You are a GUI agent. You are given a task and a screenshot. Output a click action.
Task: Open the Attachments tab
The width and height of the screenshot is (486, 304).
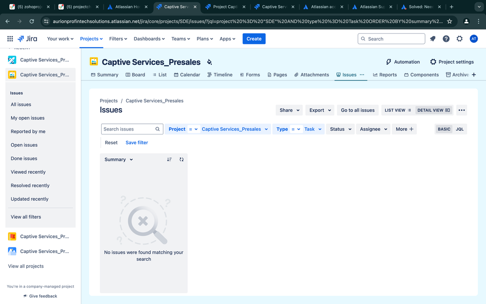[312, 75]
